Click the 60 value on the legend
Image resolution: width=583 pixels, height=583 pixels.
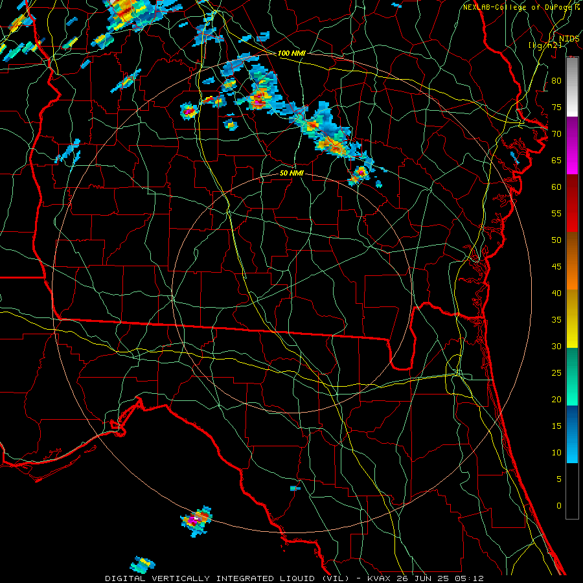click(x=556, y=187)
